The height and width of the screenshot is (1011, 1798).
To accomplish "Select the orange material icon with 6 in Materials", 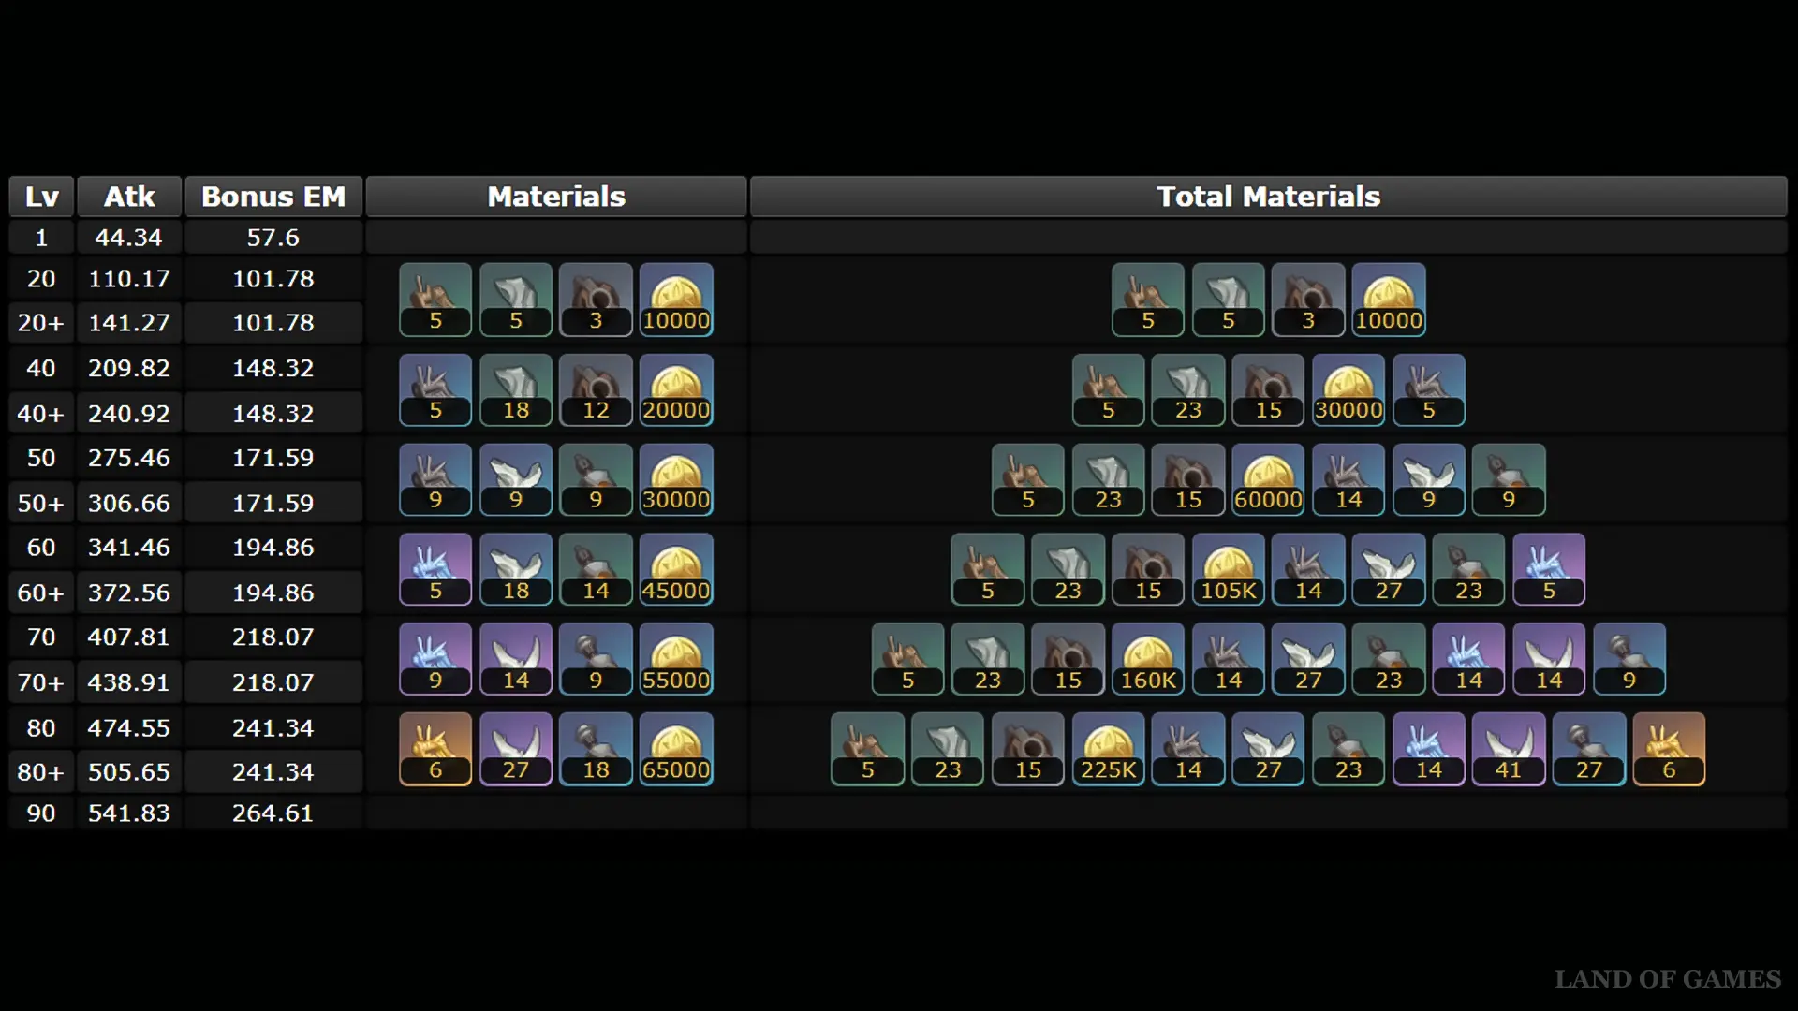I will pyautogui.click(x=435, y=749).
